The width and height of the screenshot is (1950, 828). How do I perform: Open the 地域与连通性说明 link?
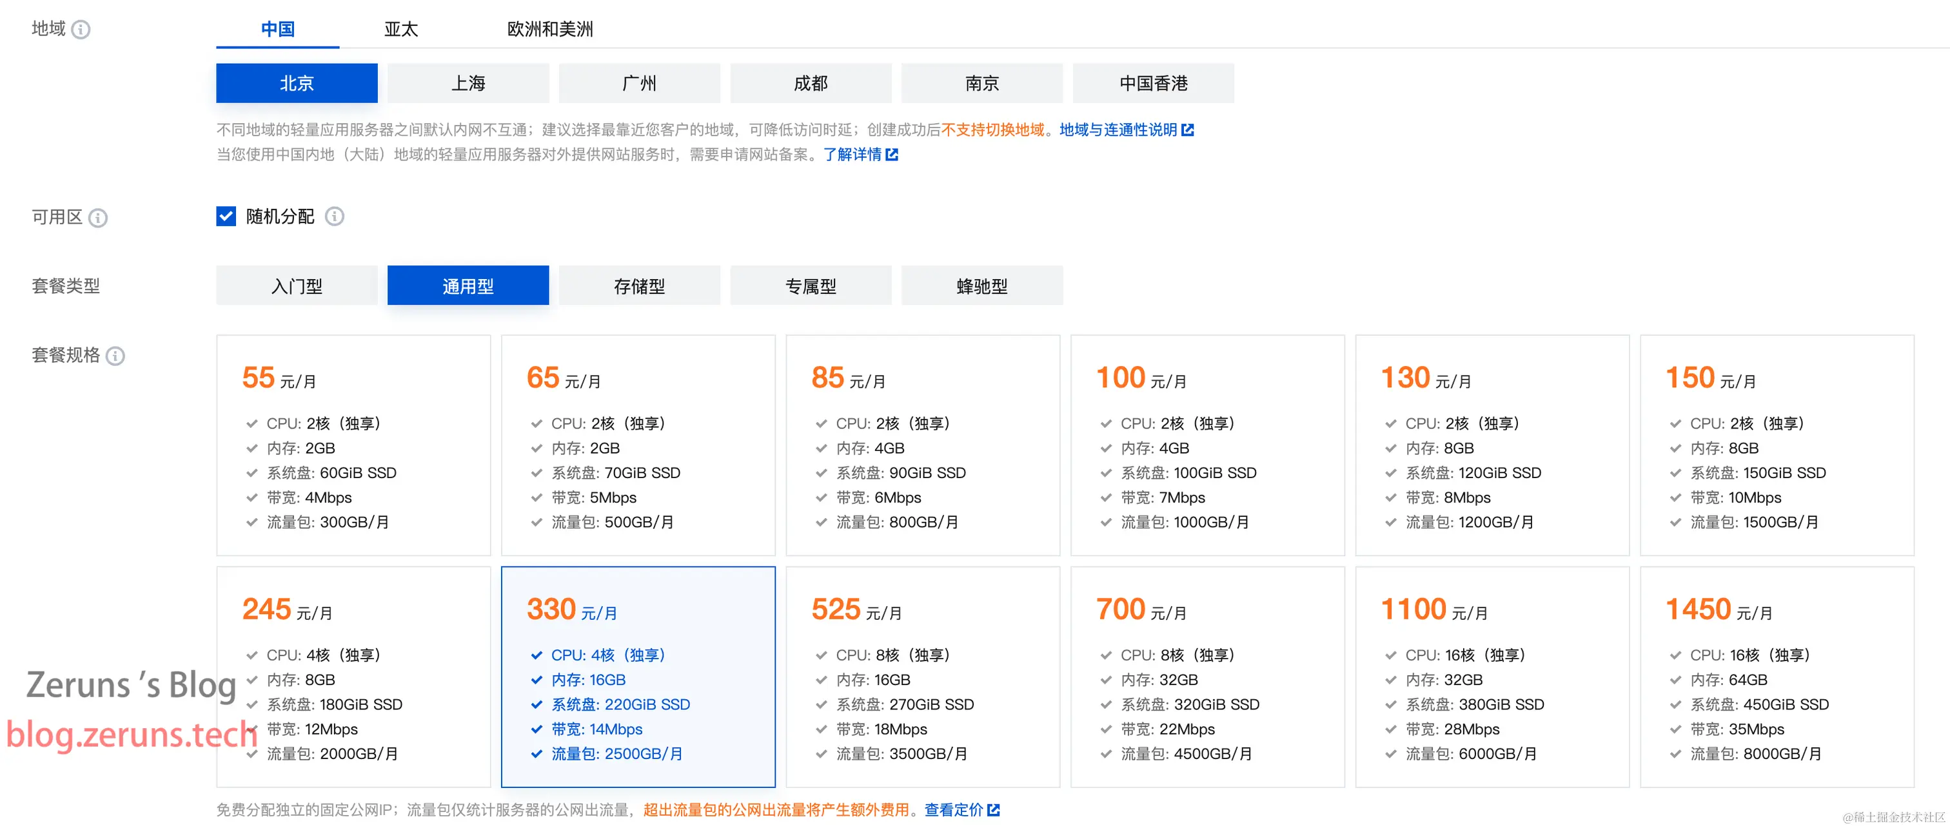point(1118,130)
